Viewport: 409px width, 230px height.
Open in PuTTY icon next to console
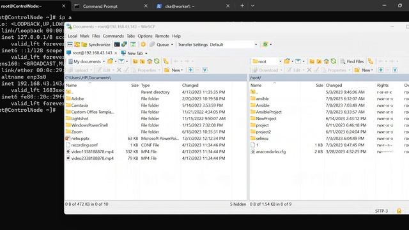click(x=124, y=45)
